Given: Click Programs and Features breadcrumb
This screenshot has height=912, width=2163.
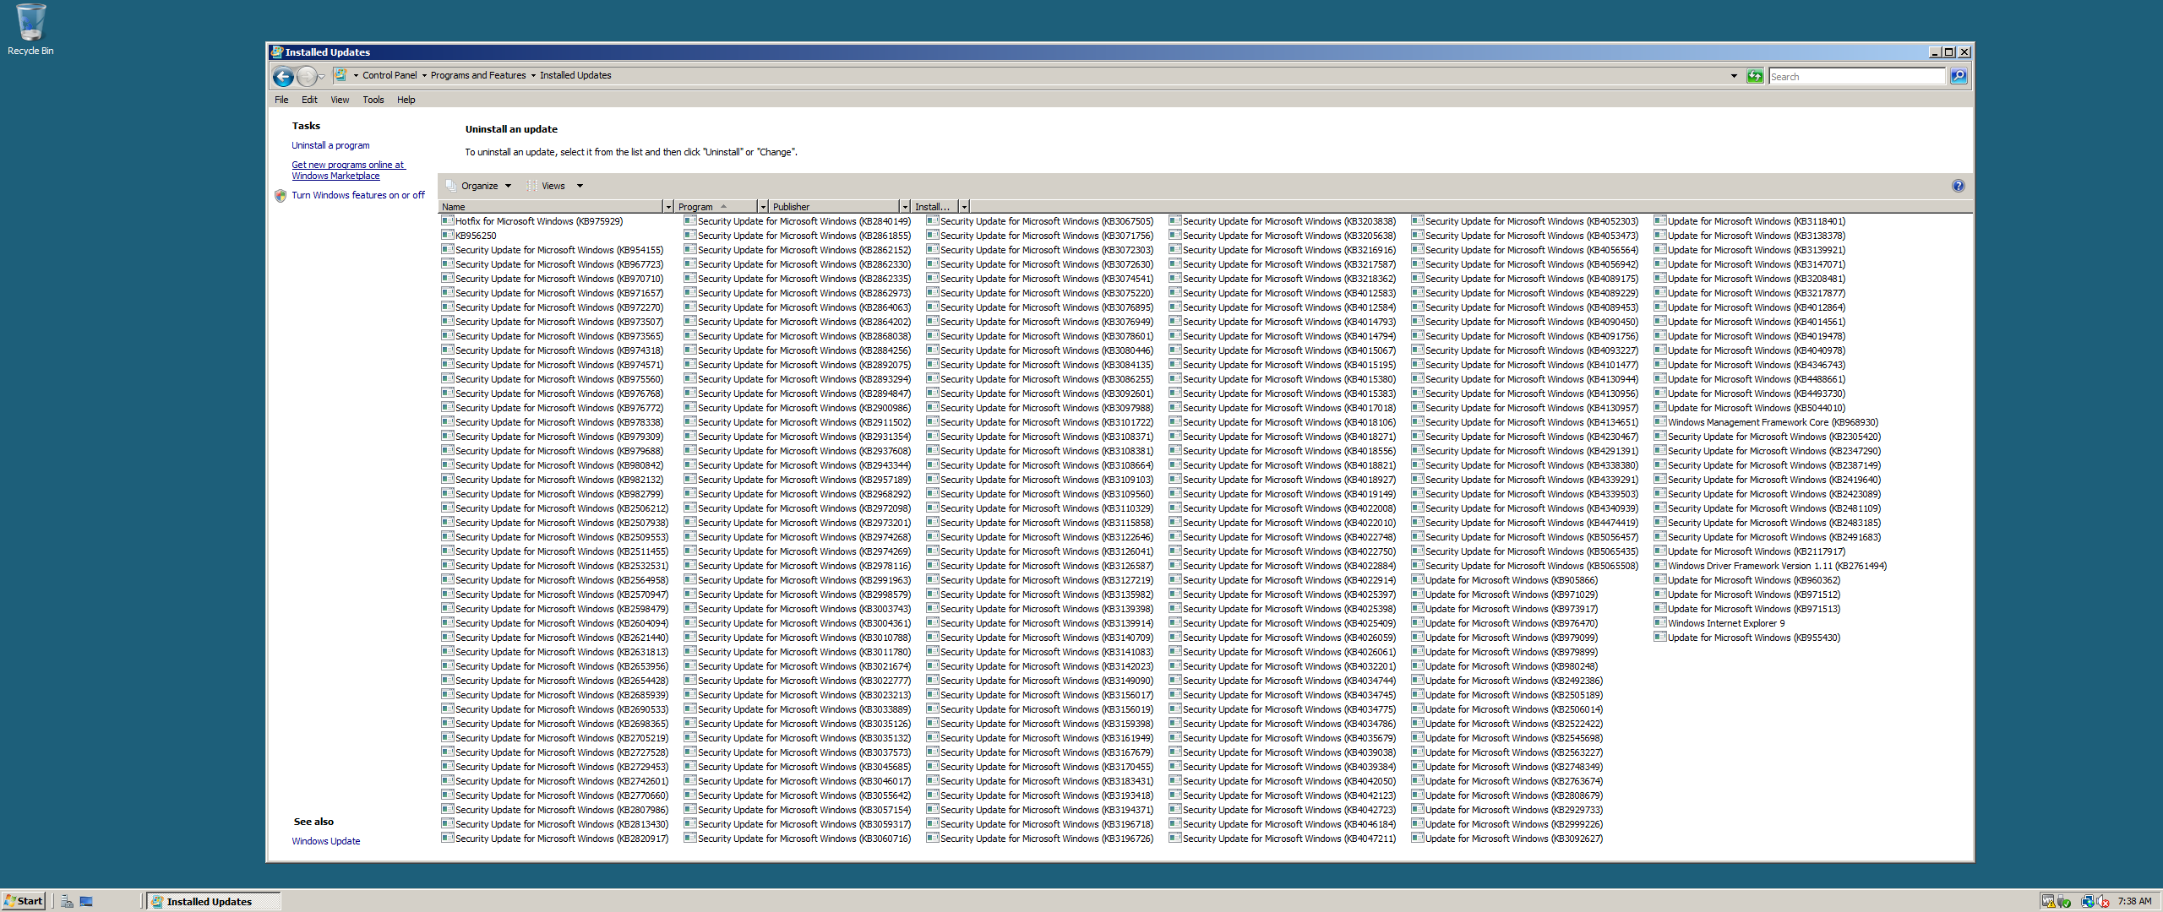Looking at the screenshot, I should [478, 75].
